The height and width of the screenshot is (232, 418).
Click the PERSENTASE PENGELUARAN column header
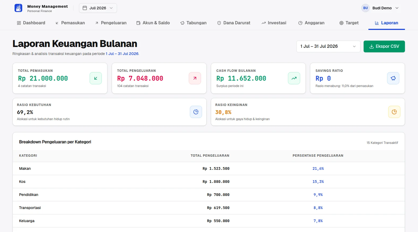coord(318,156)
